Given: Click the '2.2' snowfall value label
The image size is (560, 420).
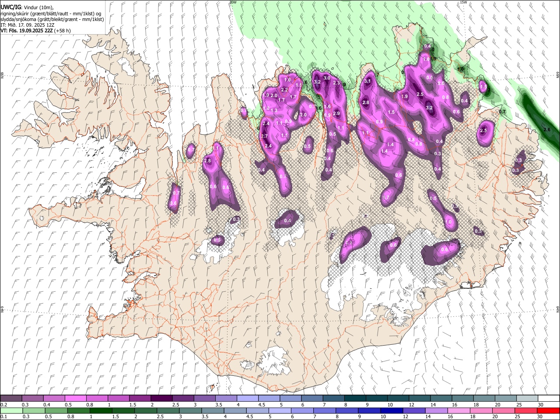Looking at the screenshot, I should (284, 90).
